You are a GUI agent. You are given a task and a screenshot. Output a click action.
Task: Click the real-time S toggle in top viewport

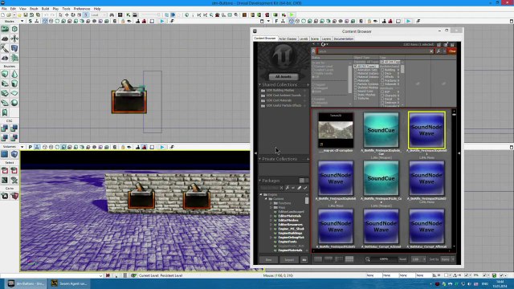(x=31, y=21)
